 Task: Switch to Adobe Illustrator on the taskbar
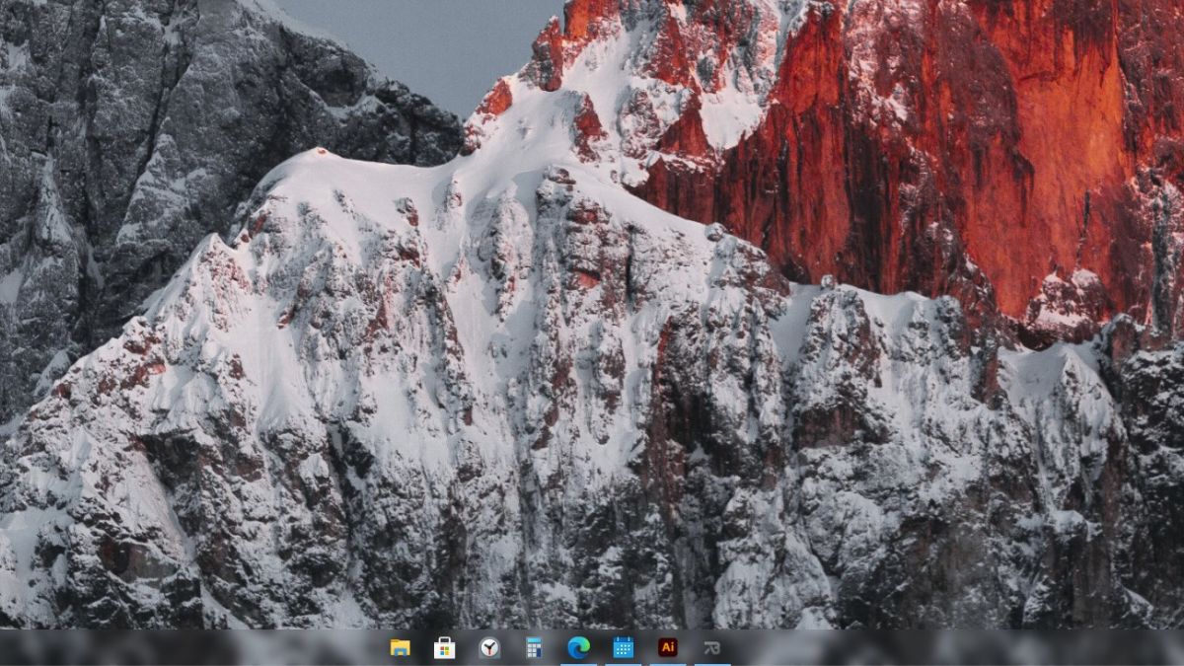[668, 648]
